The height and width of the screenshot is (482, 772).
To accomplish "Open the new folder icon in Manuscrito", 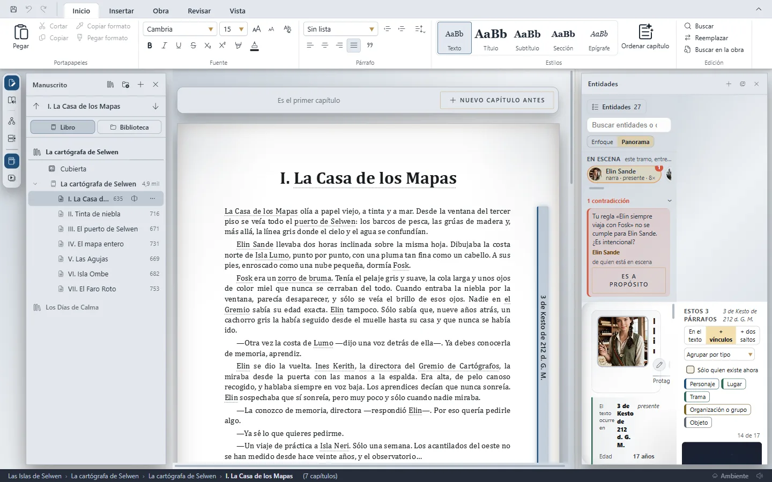I will 125,85.
